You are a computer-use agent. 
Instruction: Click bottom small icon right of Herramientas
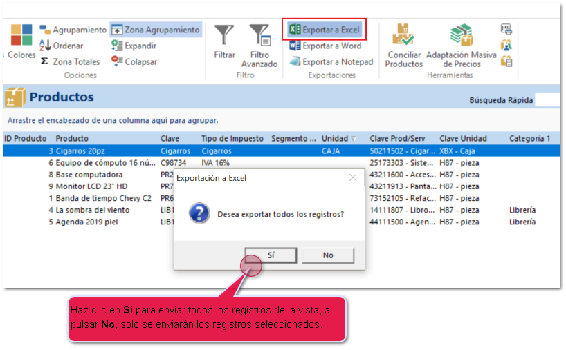[x=506, y=61]
